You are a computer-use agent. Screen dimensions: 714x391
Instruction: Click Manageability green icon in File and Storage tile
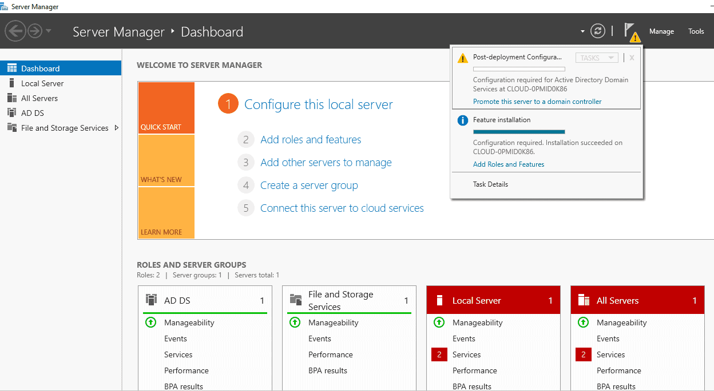295,323
